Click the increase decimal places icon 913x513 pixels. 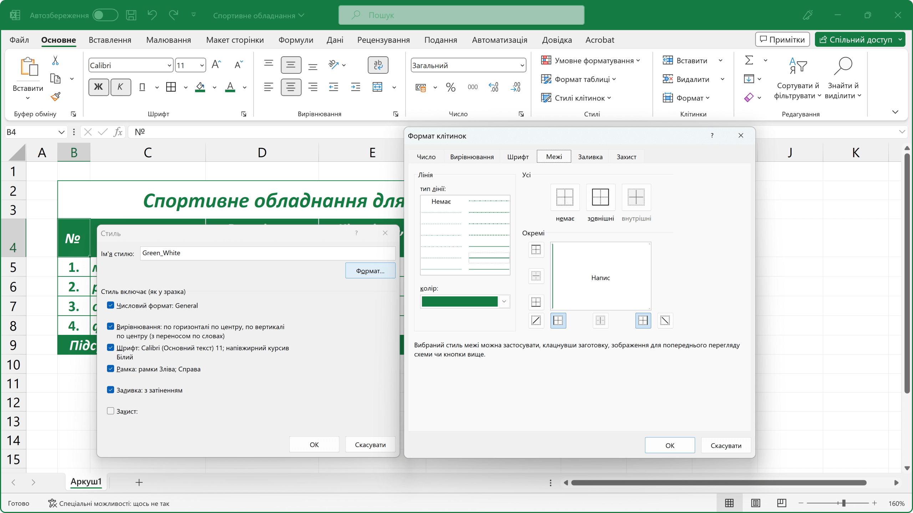point(493,87)
